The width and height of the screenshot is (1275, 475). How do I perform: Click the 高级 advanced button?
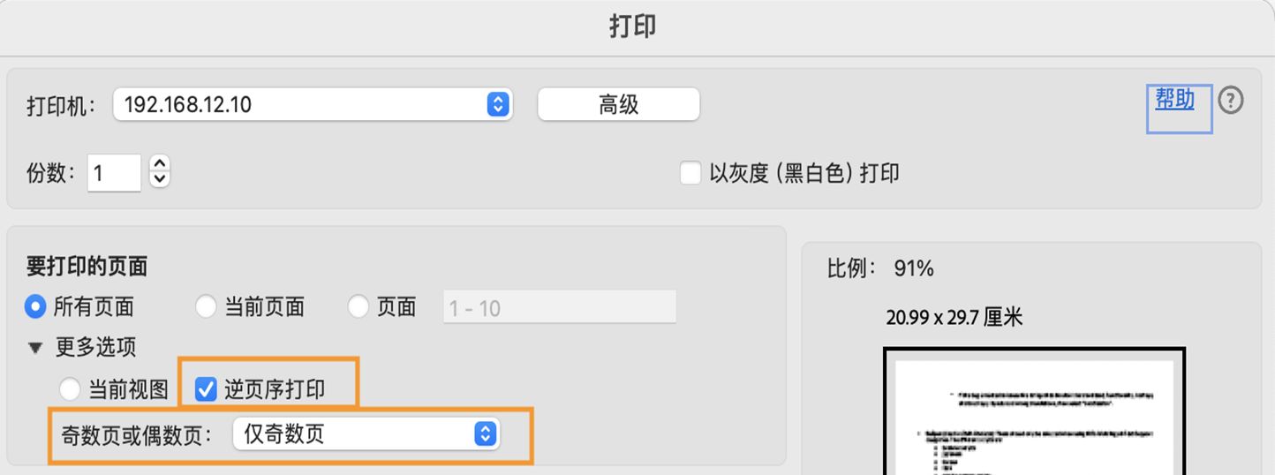(618, 104)
